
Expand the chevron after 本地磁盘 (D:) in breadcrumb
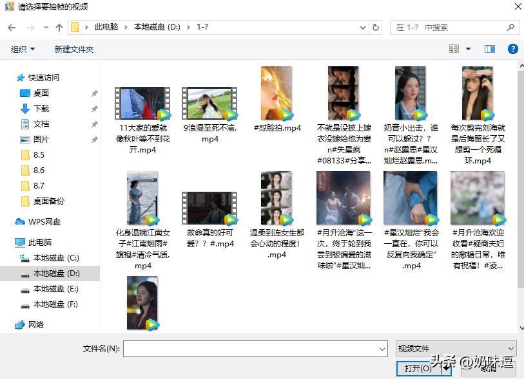[188, 28]
